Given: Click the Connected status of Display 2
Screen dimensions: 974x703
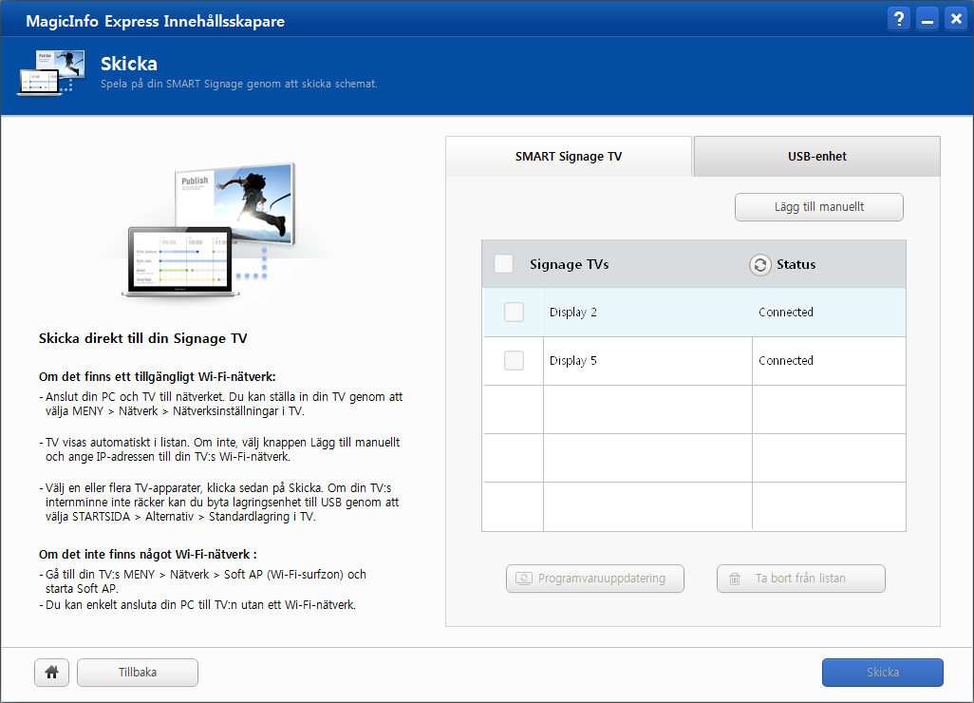Looking at the screenshot, I should (x=786, y=312).
